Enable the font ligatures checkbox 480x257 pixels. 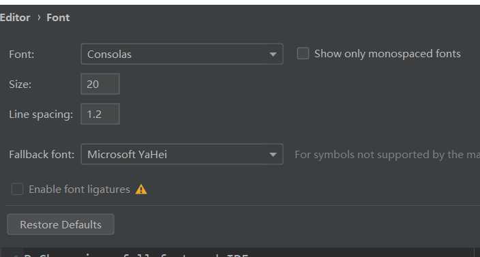[17, 189]
